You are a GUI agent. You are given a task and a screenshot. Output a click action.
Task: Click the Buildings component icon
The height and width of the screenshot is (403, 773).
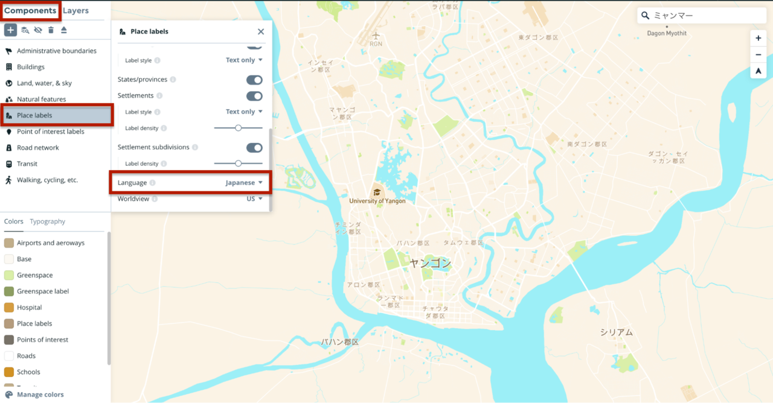coord(9,67)
